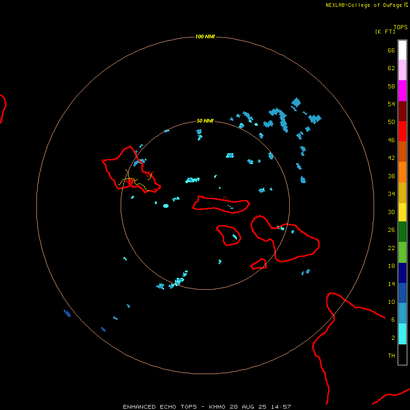Click the legend value 62
The image size is (410, 410).
391,68
